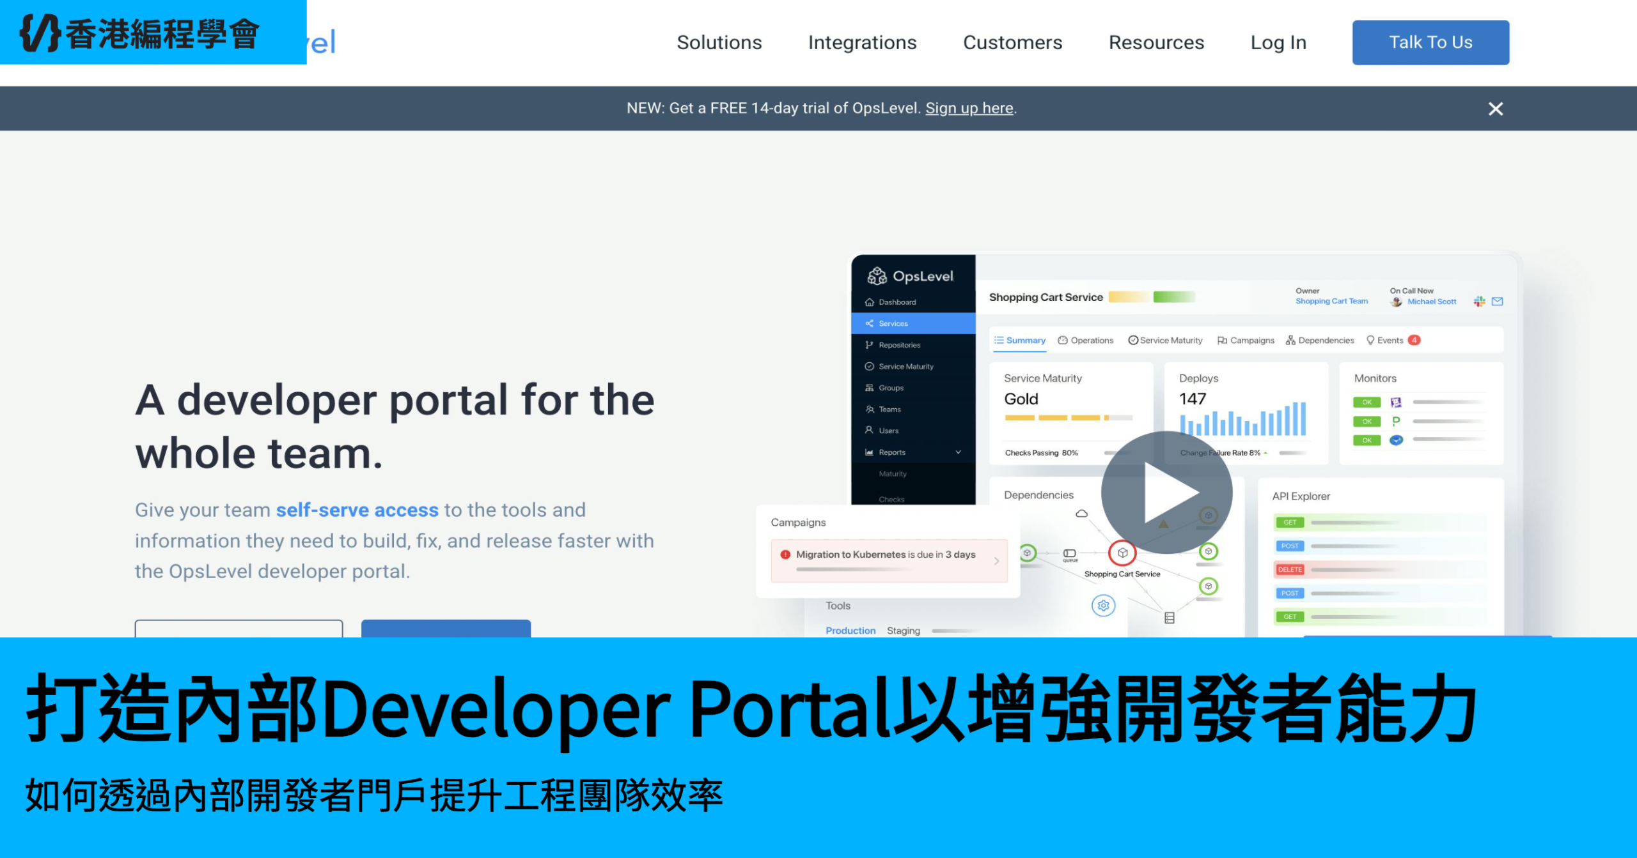Image resolution: width=1637 pixels, height=858 pixels.
Task: Switch to the Campaigns tab
Action: pyautogui.click(x=1246, y=341)
